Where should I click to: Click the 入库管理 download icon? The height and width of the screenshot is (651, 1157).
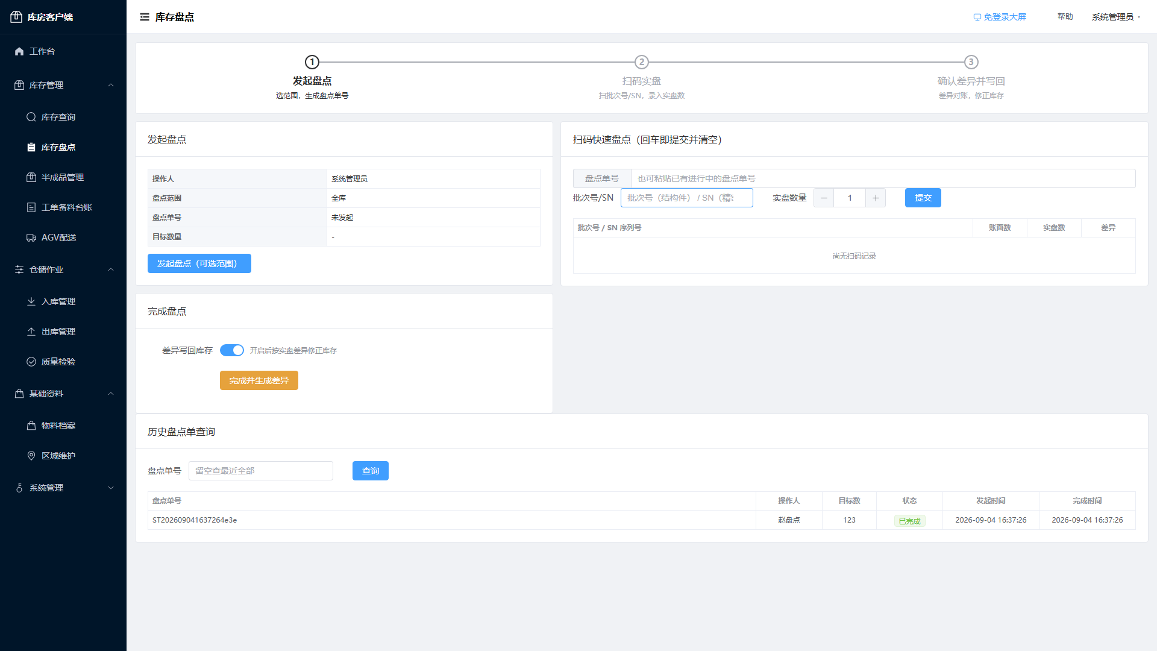coord(31,301)
